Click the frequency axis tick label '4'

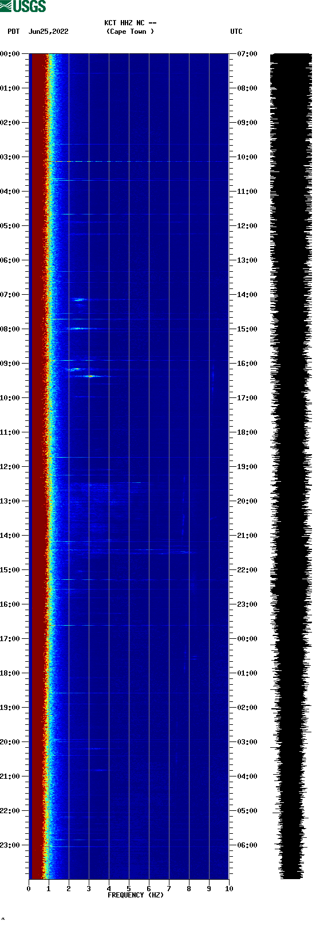click(109, 889)
